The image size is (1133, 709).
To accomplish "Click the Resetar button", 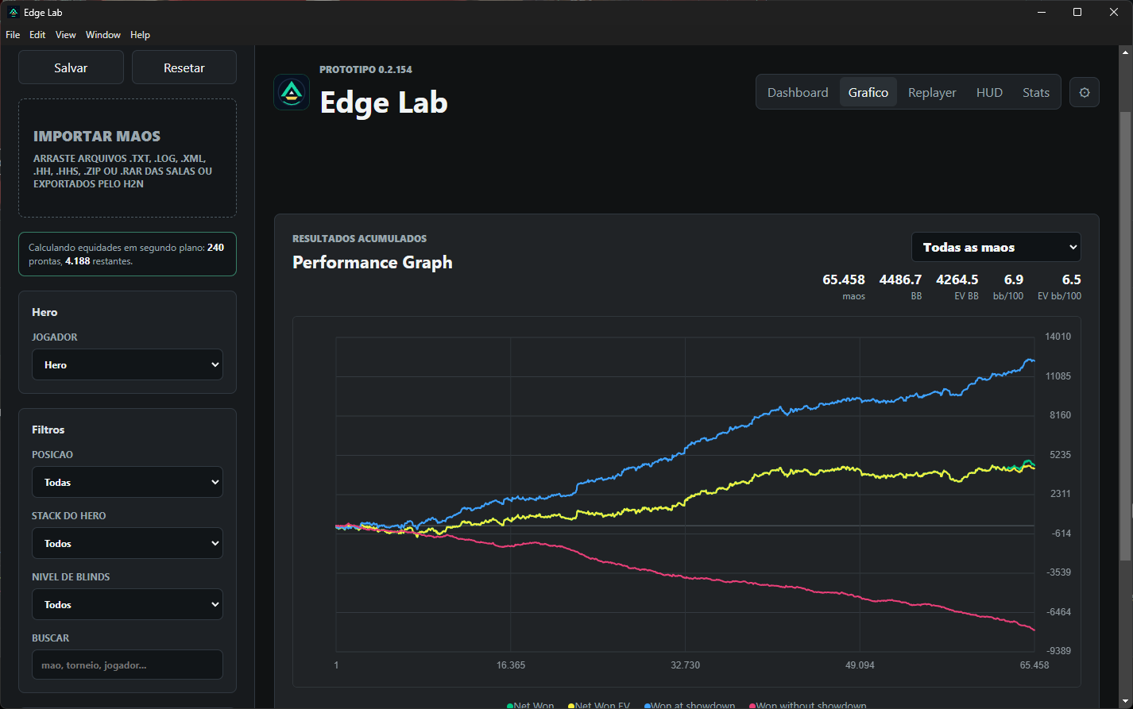I will pos(184,67).
